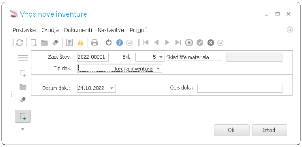Click the hamburger menu icon in sidebar
This screenshot has height=147, width=302.
click(23, 58)
